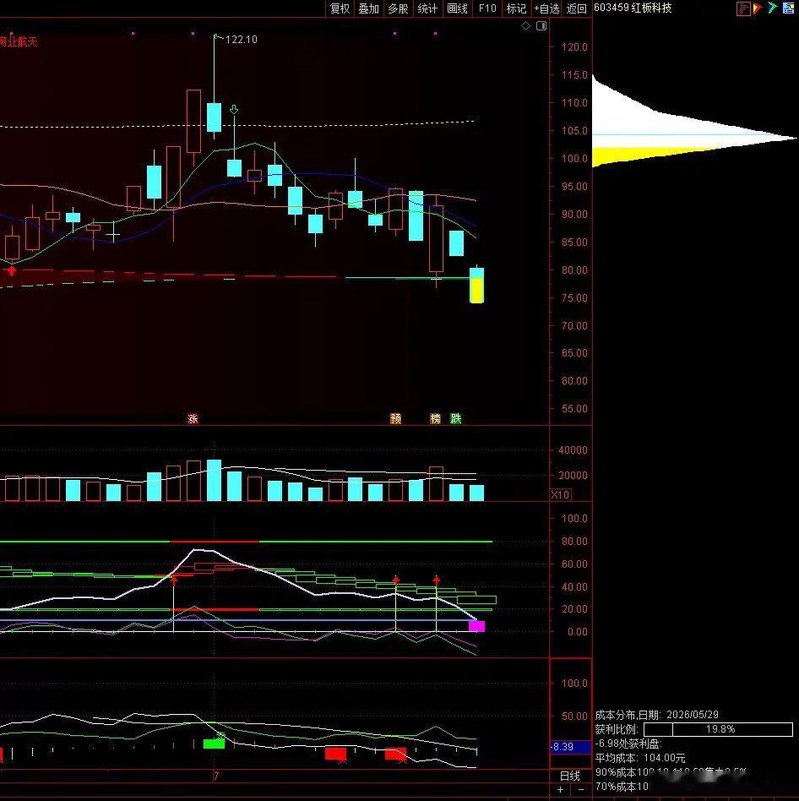The width and height of the screenshot is (799, 801).
Task: Open the 复权 menu
Action: pos(340,8)
